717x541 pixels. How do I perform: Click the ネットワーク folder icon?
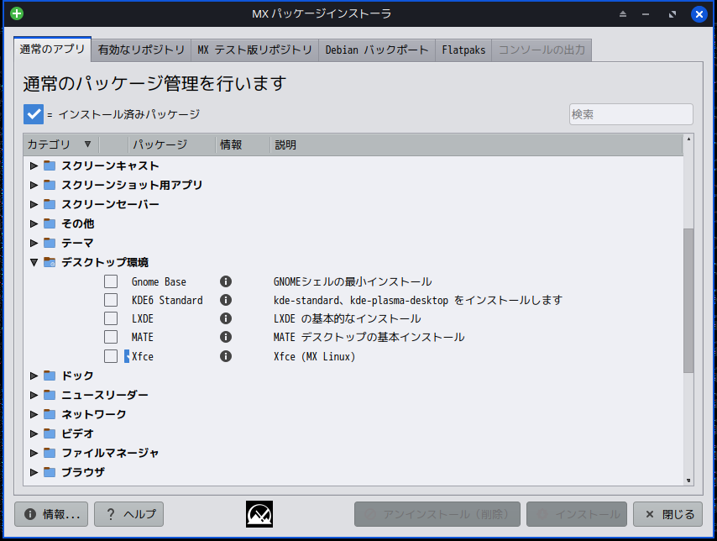click(50, 414)
